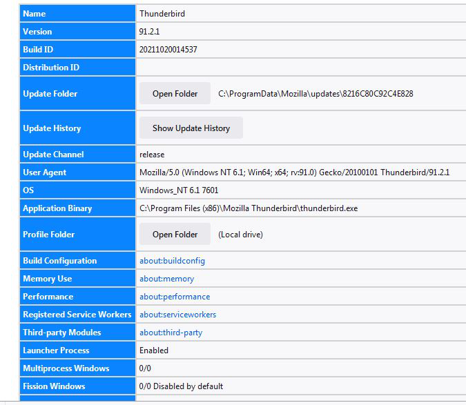The width and height of the screenshot is (466, 405).
Task: Select Build ID value 20211020014537
Action: (x=168, y=49)
